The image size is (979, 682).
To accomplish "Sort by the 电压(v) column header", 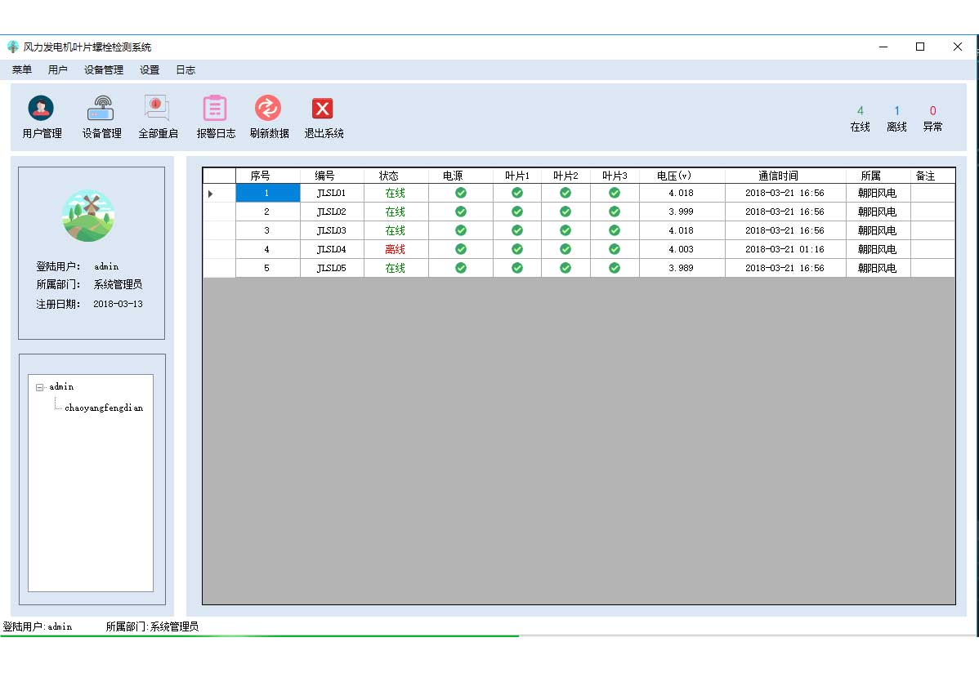I will 674,176.
